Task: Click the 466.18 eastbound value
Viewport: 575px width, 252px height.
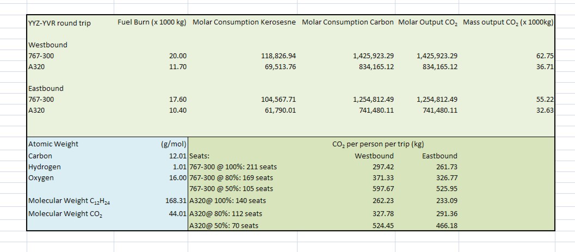Action: pos(447,225)
